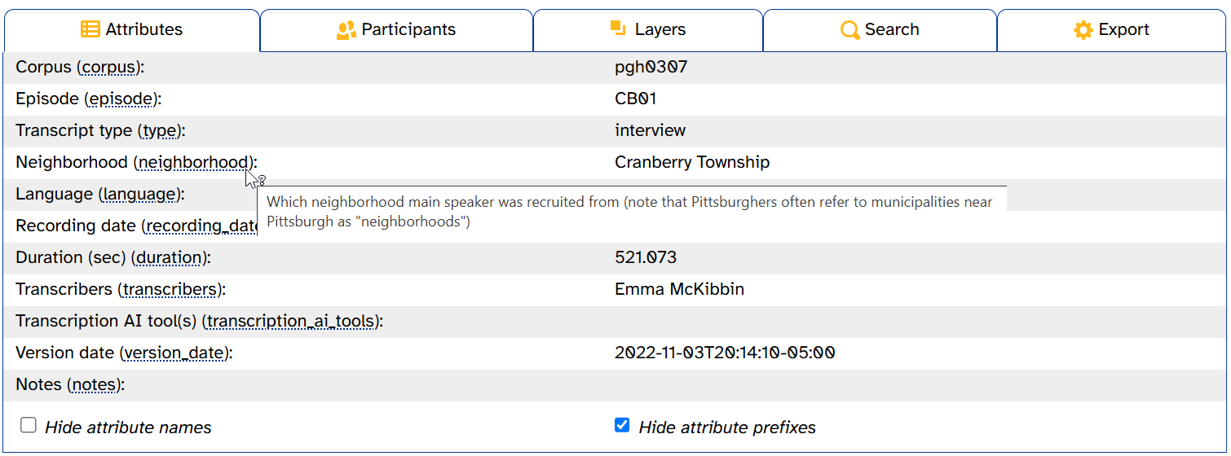
Task: Click the Layers stacked squares icon
Action: 618,28
